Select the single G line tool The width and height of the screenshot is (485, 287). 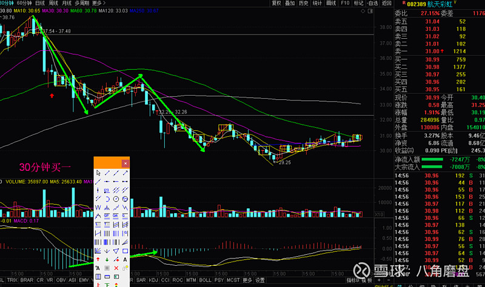125,216
